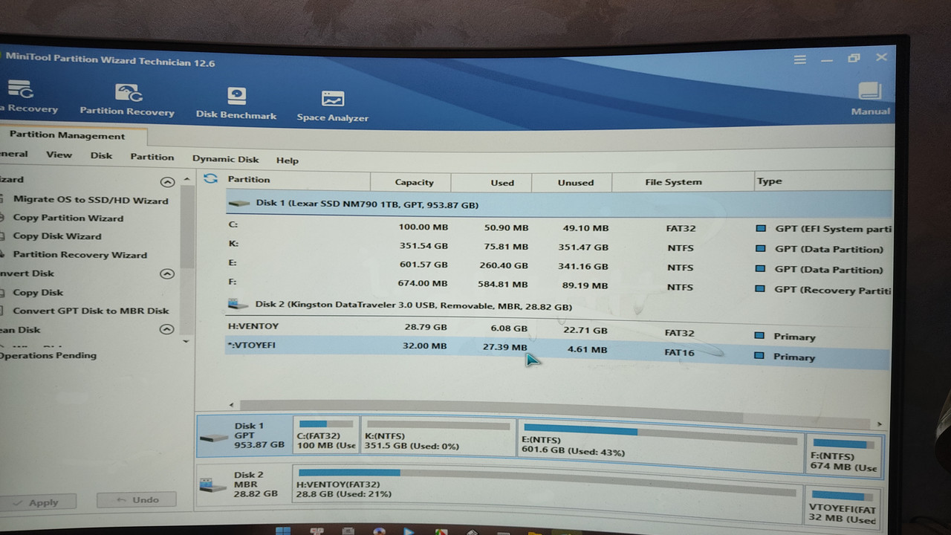Launch Partition Recovery Wizard in sidebar

[80, 255]
